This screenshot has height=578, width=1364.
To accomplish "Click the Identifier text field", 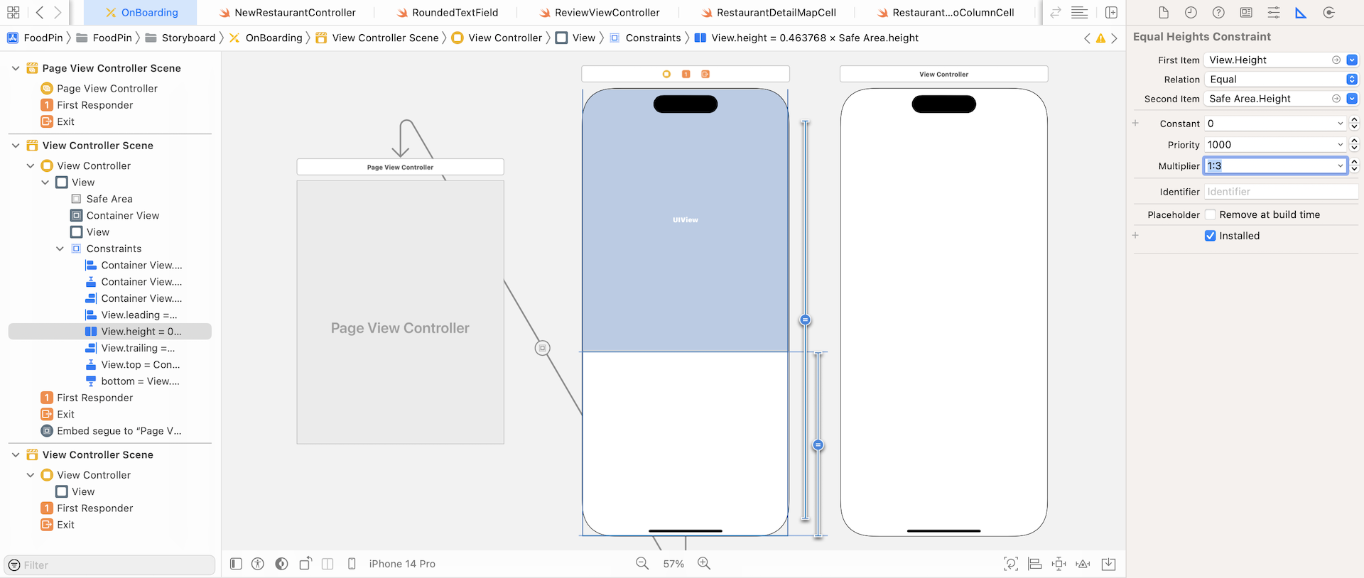I will click(x=1280, y=192).
